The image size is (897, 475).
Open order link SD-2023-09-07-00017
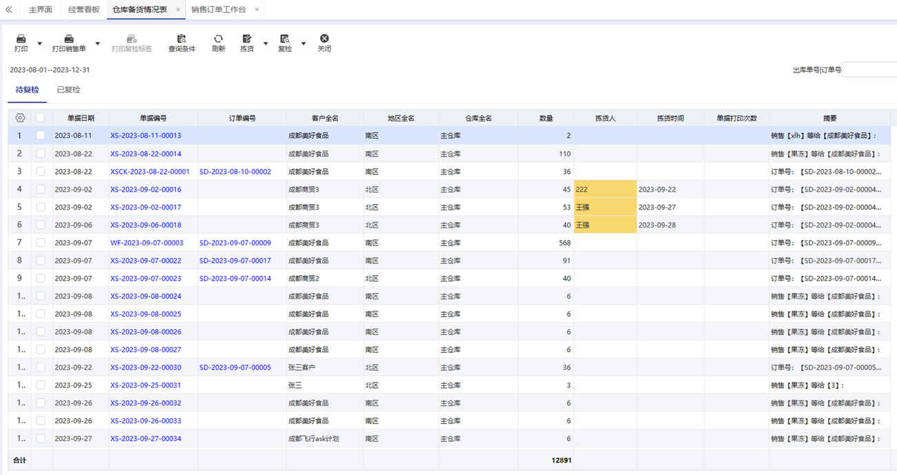235,261
